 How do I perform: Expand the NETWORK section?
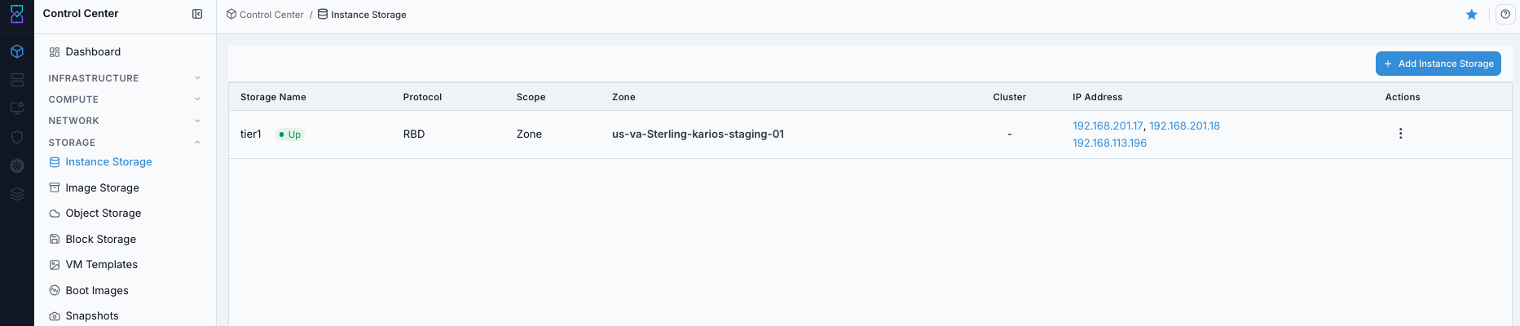(x=125, y=121)
